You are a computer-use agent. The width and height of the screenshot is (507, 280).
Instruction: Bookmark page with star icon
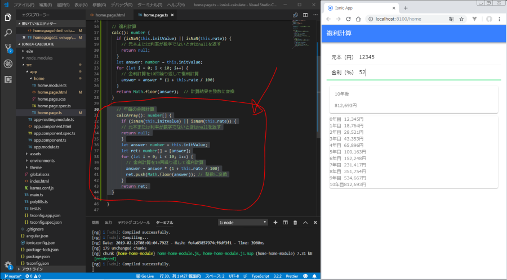[461, 19]
